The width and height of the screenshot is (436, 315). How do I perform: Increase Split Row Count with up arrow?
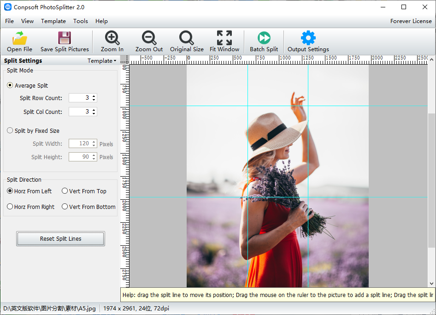tap(94, 96)
